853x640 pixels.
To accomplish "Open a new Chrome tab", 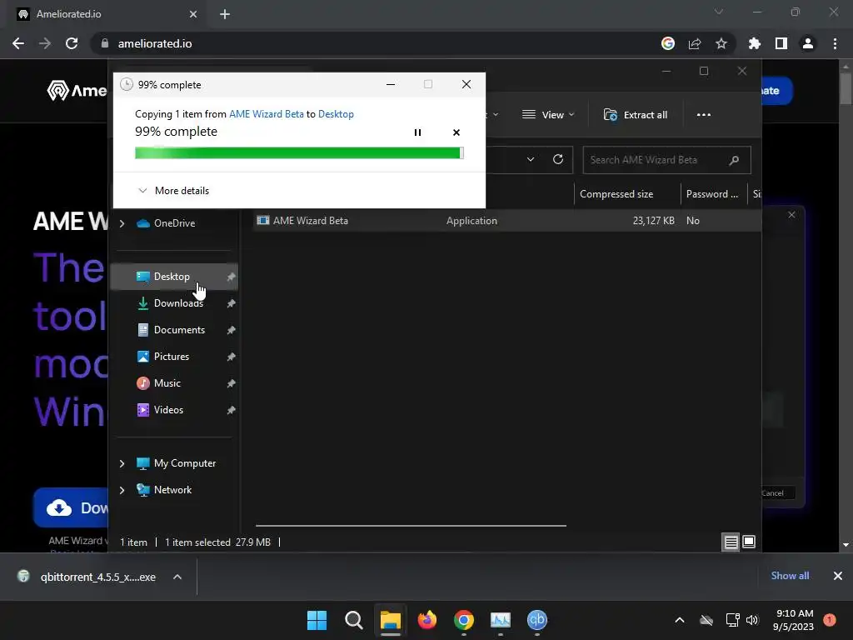I will pyautogui.click(x=225, y=14).
